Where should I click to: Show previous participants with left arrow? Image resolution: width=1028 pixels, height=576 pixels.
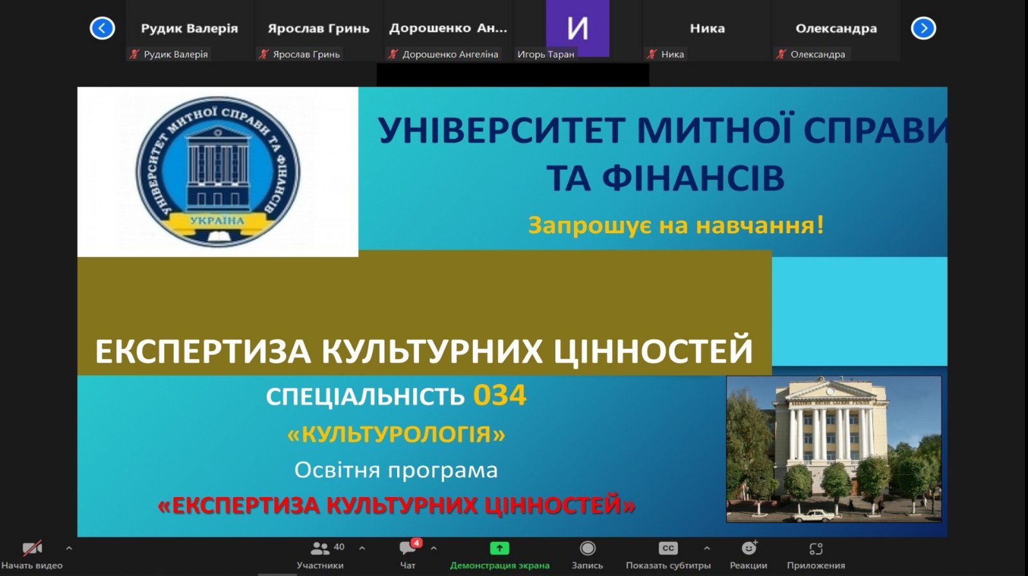[x=102, y=28]
